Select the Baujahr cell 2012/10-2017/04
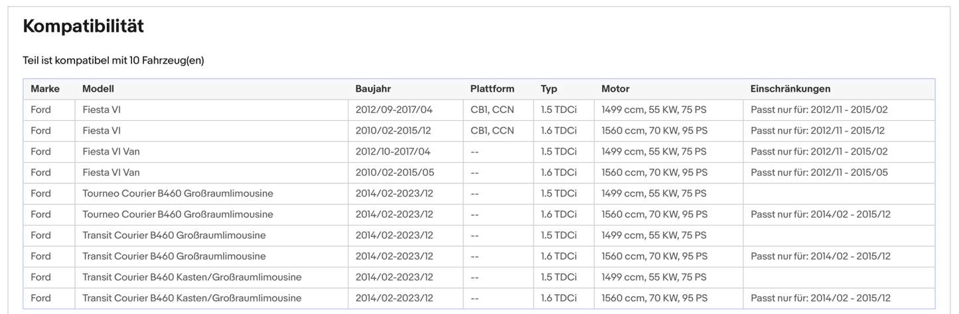 tap(393, 151)
